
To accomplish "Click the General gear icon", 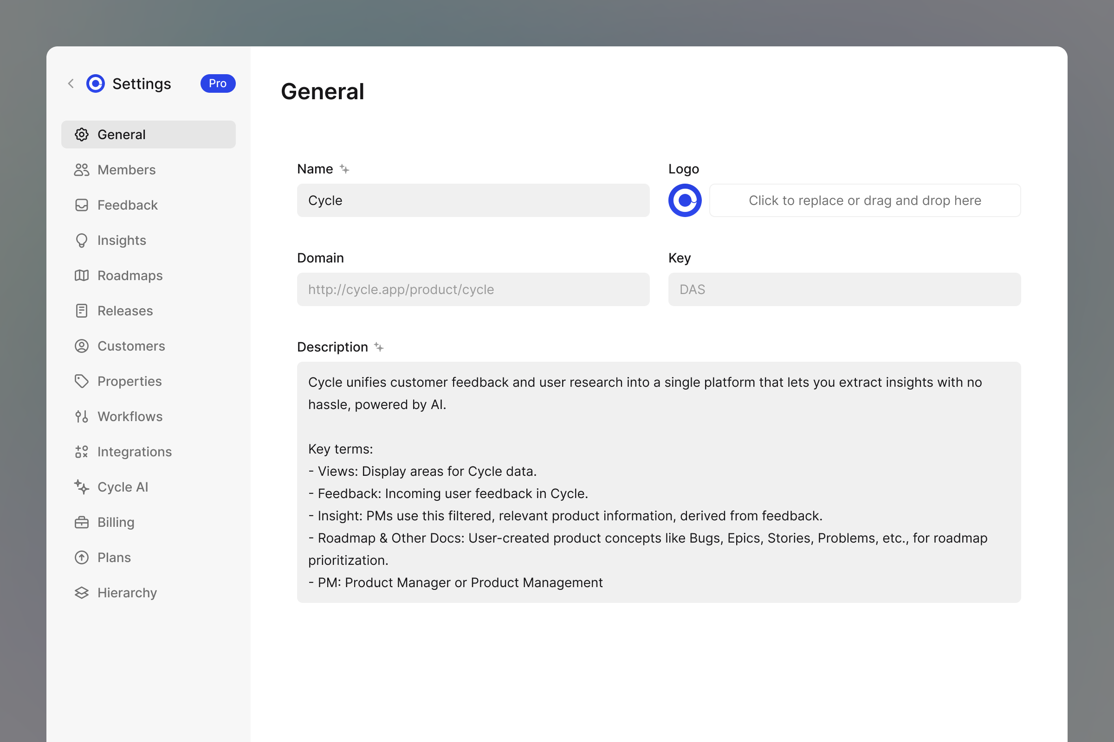I will pyautogui.click(x=82, y=134).
